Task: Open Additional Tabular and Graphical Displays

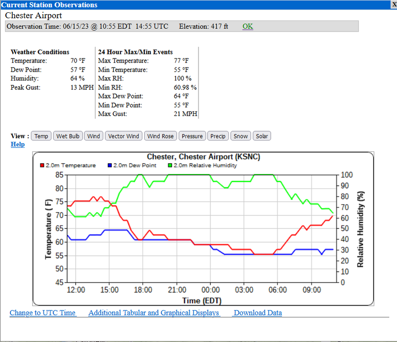Action: (x=154, y=313)
